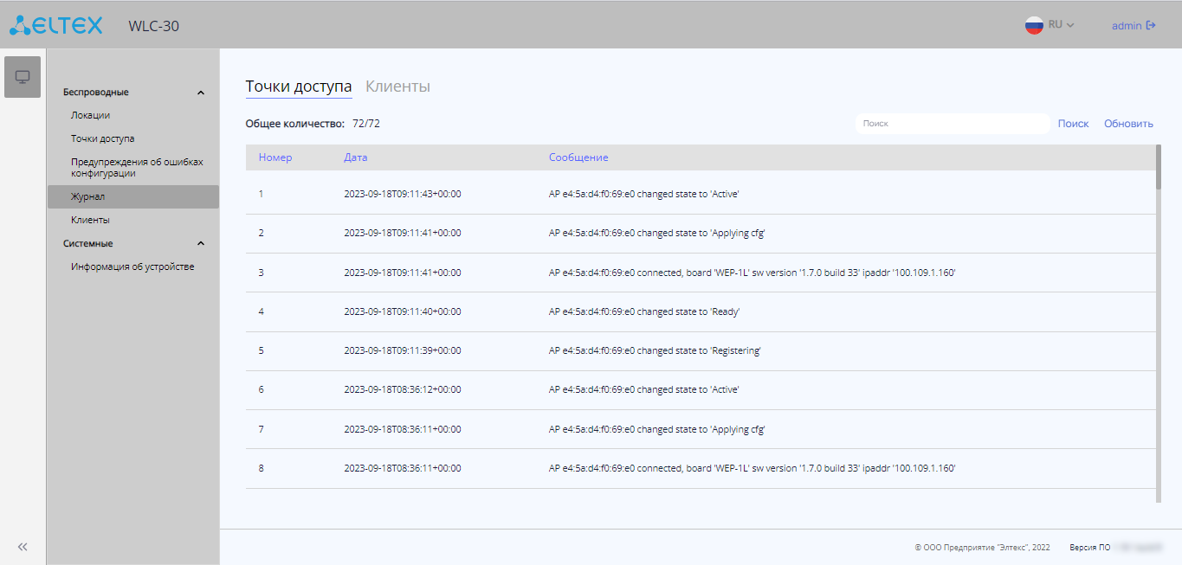Image resolution: width=1182 pixels, height=565 pixels.
Task: Click the Поиск button
Action: pyautogui.click(x=1073, y=124)
